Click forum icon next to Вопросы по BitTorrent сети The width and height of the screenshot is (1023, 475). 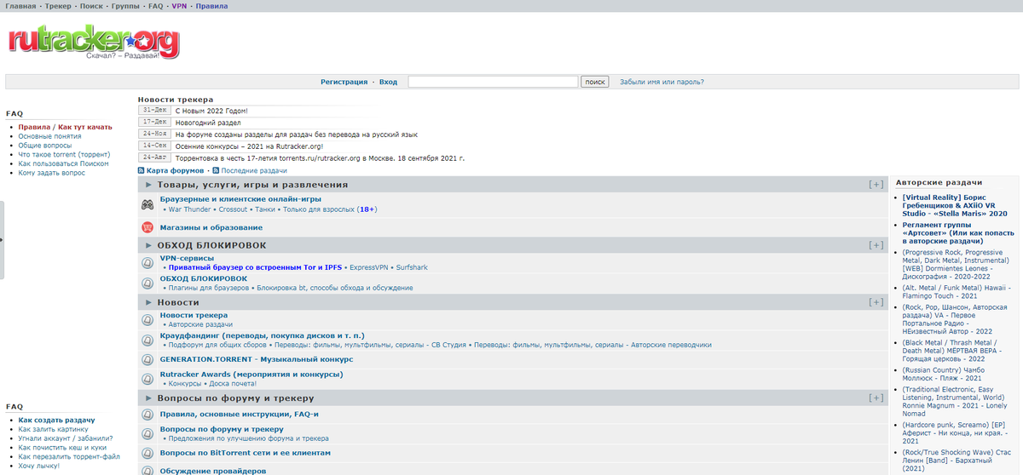147,453
